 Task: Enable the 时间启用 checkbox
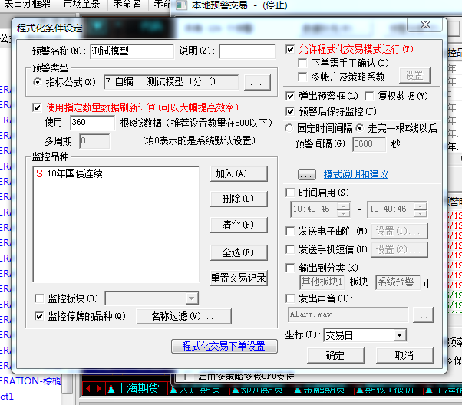290,192
